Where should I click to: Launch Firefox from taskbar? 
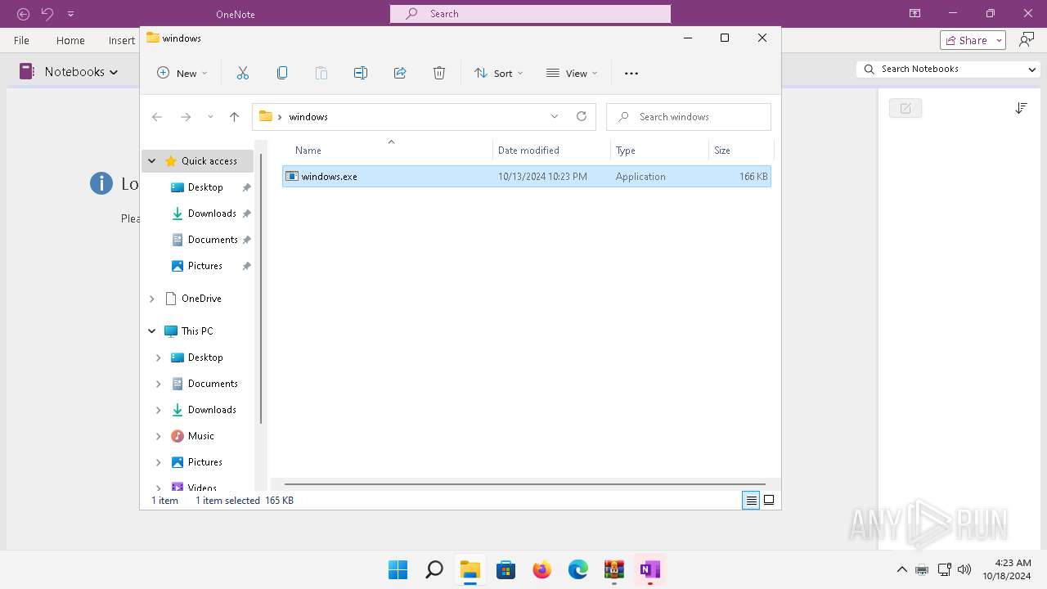coord(542,569)
